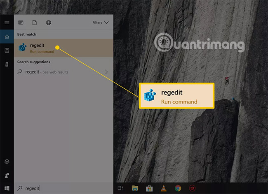Launch File Explorer from the taskbar
The image size is (268, 194).
click(135, 188)
